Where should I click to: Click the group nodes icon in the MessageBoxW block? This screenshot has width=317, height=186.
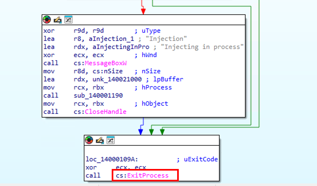click(x=68, y=20)
